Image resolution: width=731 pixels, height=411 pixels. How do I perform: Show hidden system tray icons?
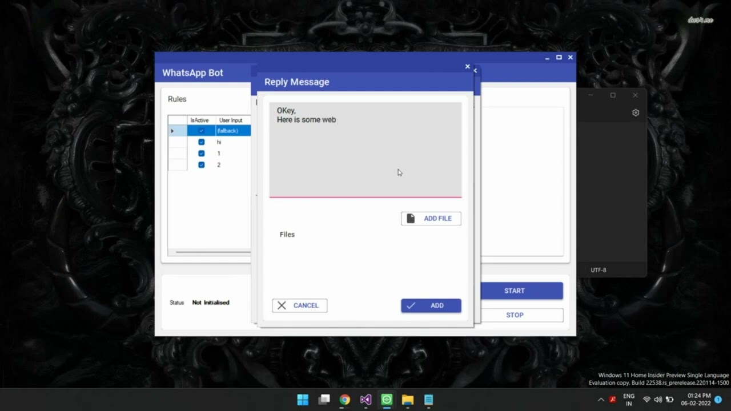coord(601,400)
